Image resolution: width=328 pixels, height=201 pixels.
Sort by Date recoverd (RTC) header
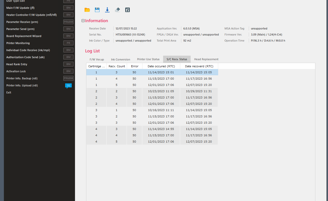[199, 66]
